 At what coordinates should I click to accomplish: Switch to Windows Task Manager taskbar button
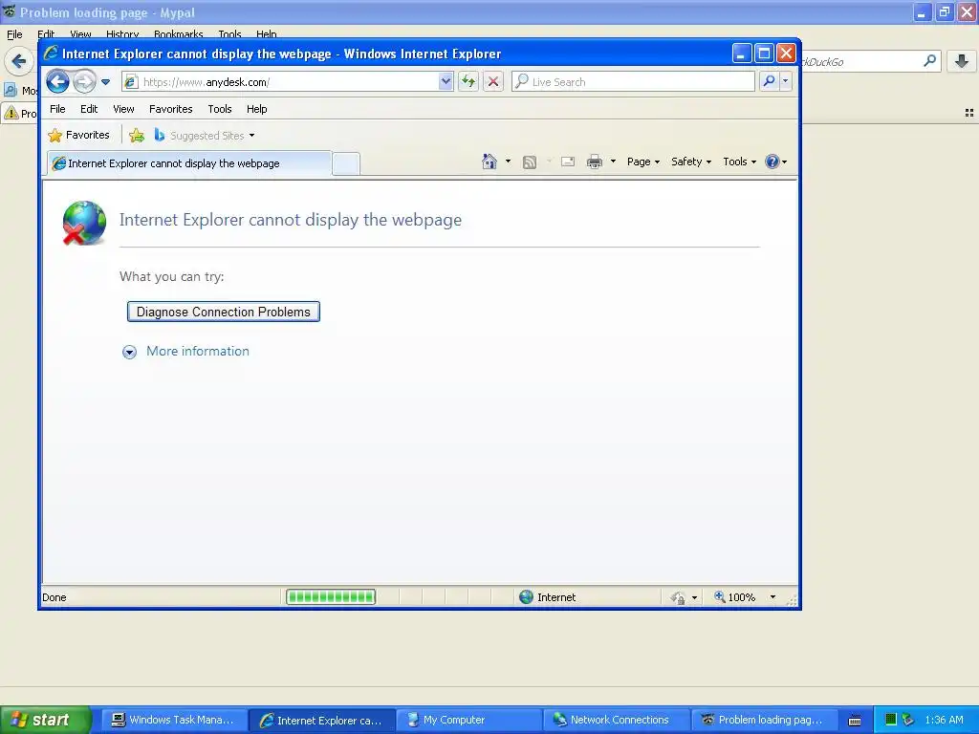[x=173, y=720]
